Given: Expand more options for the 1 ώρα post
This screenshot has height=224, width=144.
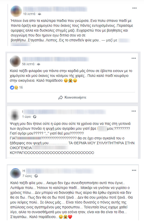Looking at the screenshot, I should click(134, 111).
